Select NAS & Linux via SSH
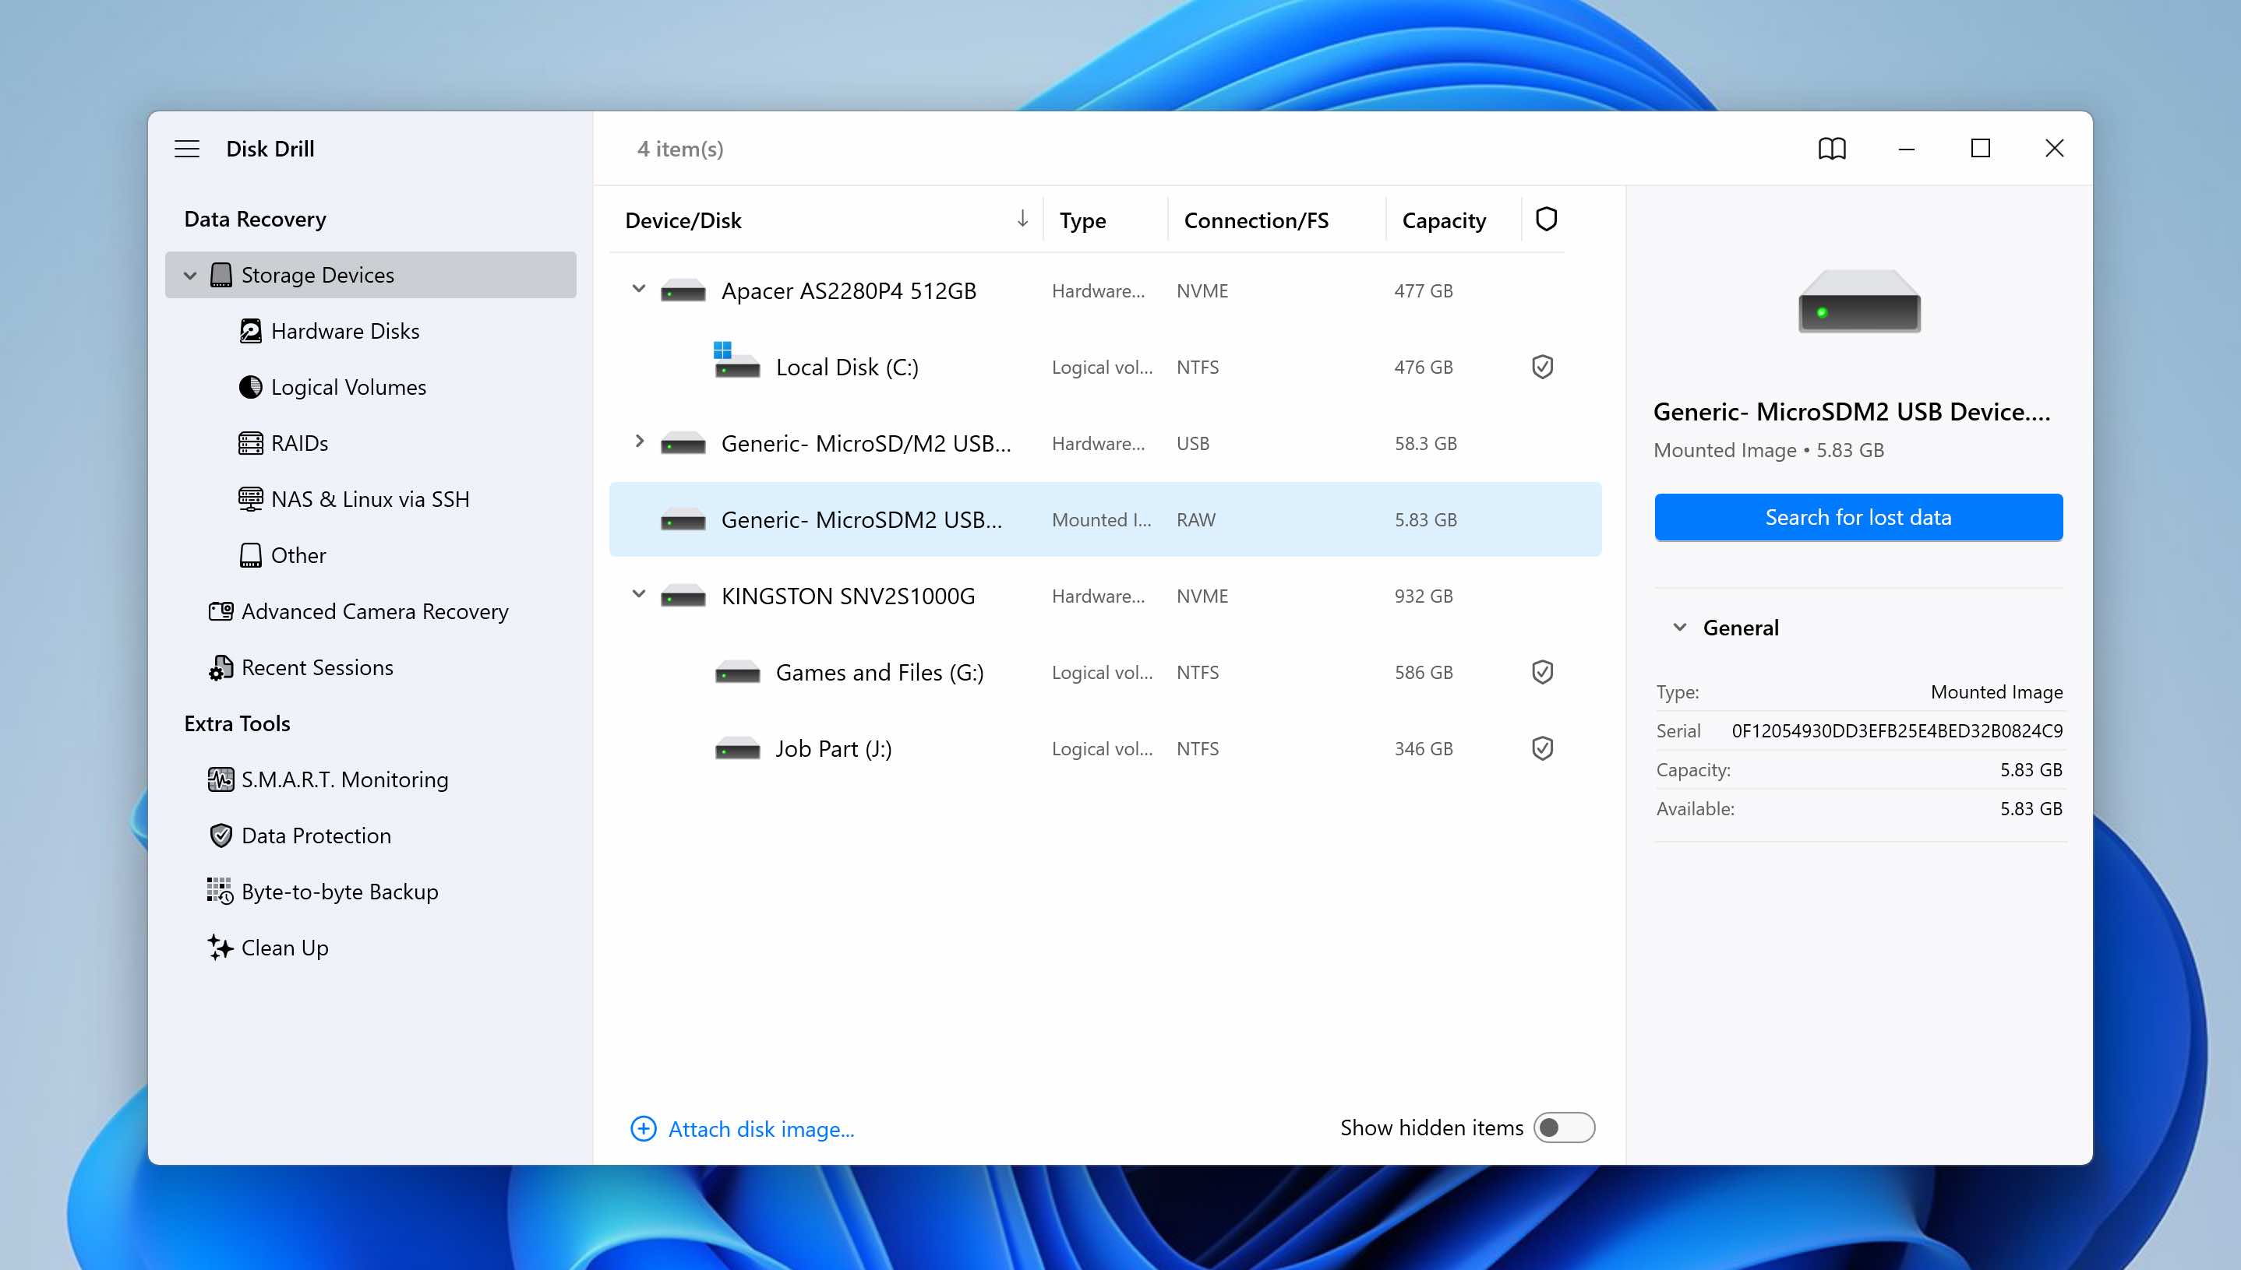Image resolution: width=2241 pixels, height=1270 pixels. tap(371, 499)
